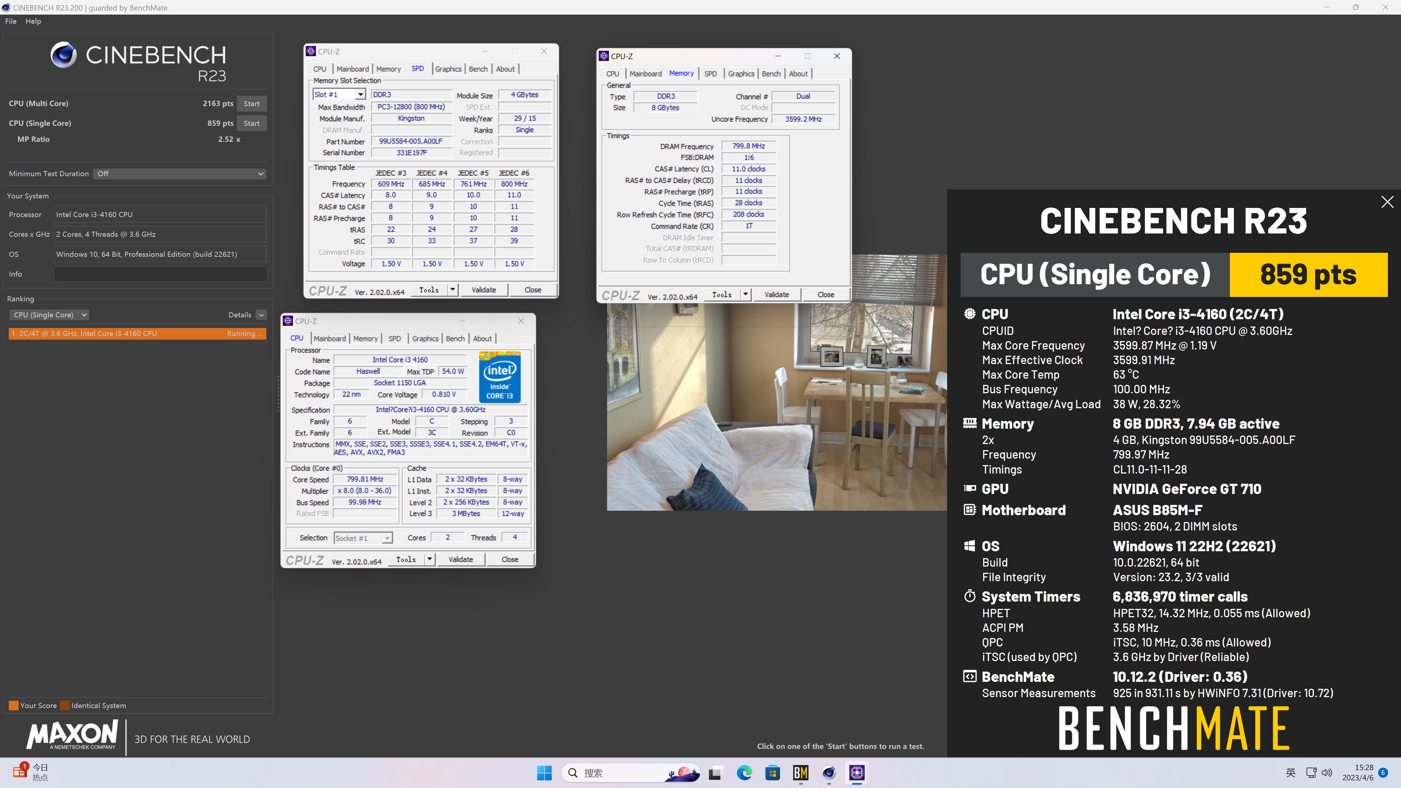Click the network tray icon

(x=1311, y=773)
